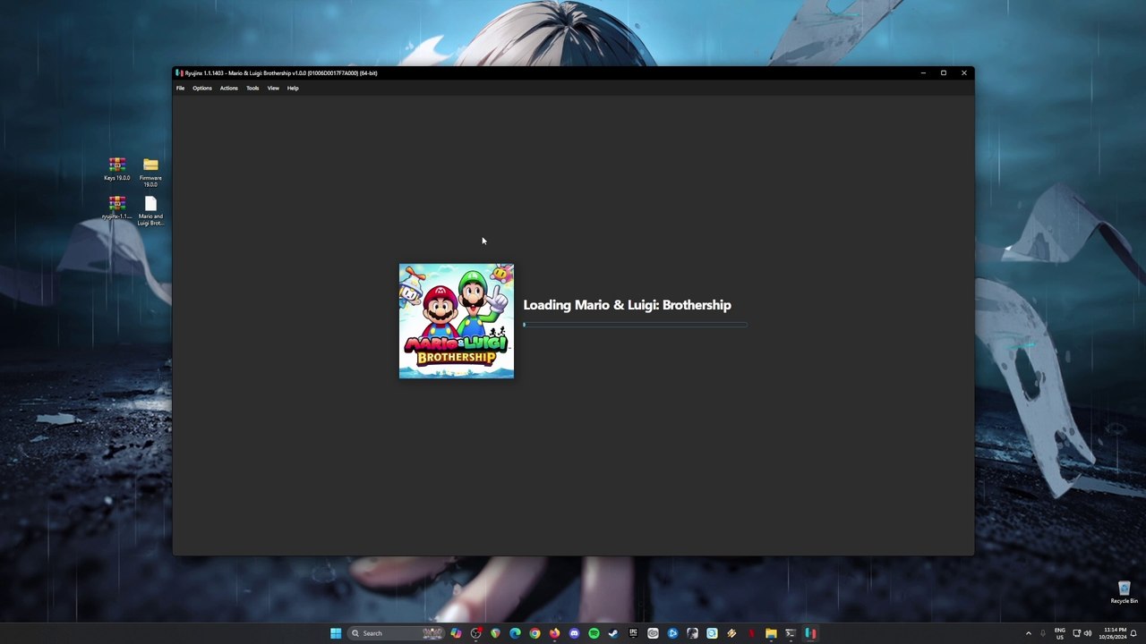Click the volume speaker icon in the tray
This screenshot has height=644, width=1146.
[1088, 633]
